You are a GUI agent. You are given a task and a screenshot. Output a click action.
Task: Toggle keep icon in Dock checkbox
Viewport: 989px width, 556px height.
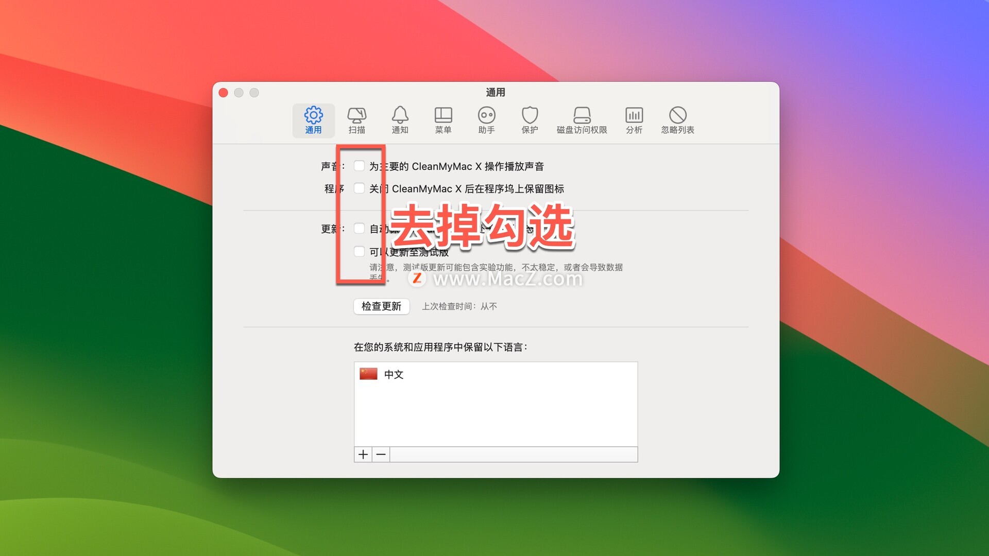359,188
